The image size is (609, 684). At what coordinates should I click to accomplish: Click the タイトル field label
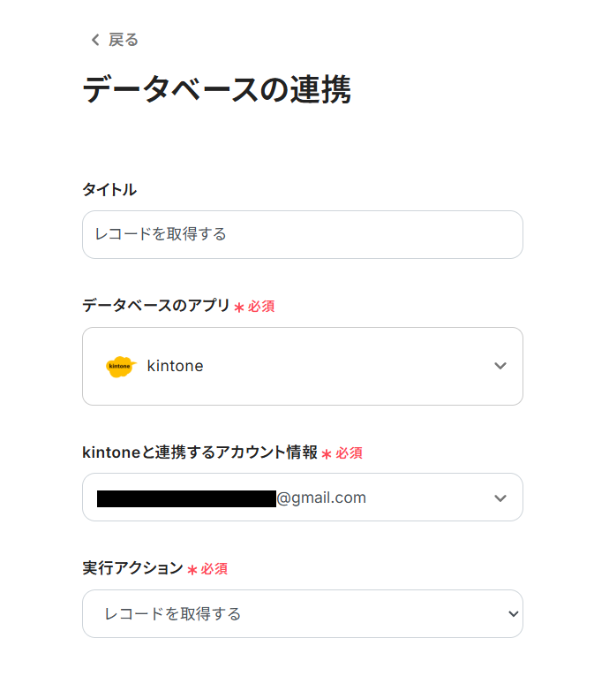point(109,189)
